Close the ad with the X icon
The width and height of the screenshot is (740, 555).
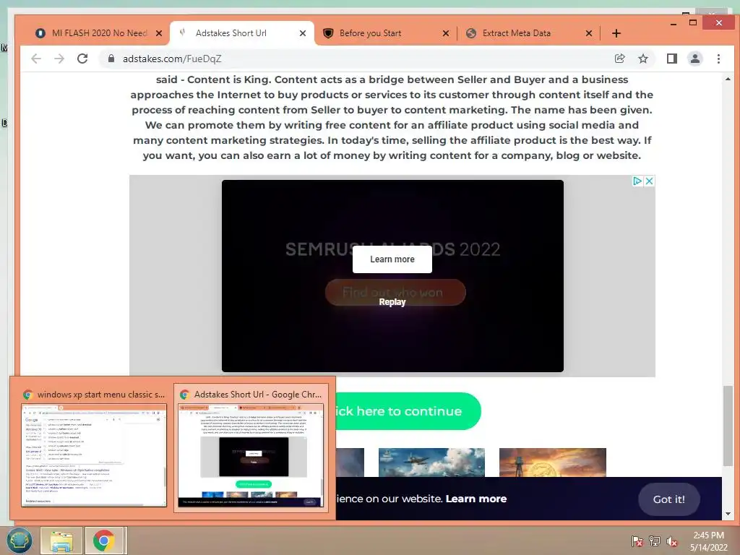click(650, 181)
